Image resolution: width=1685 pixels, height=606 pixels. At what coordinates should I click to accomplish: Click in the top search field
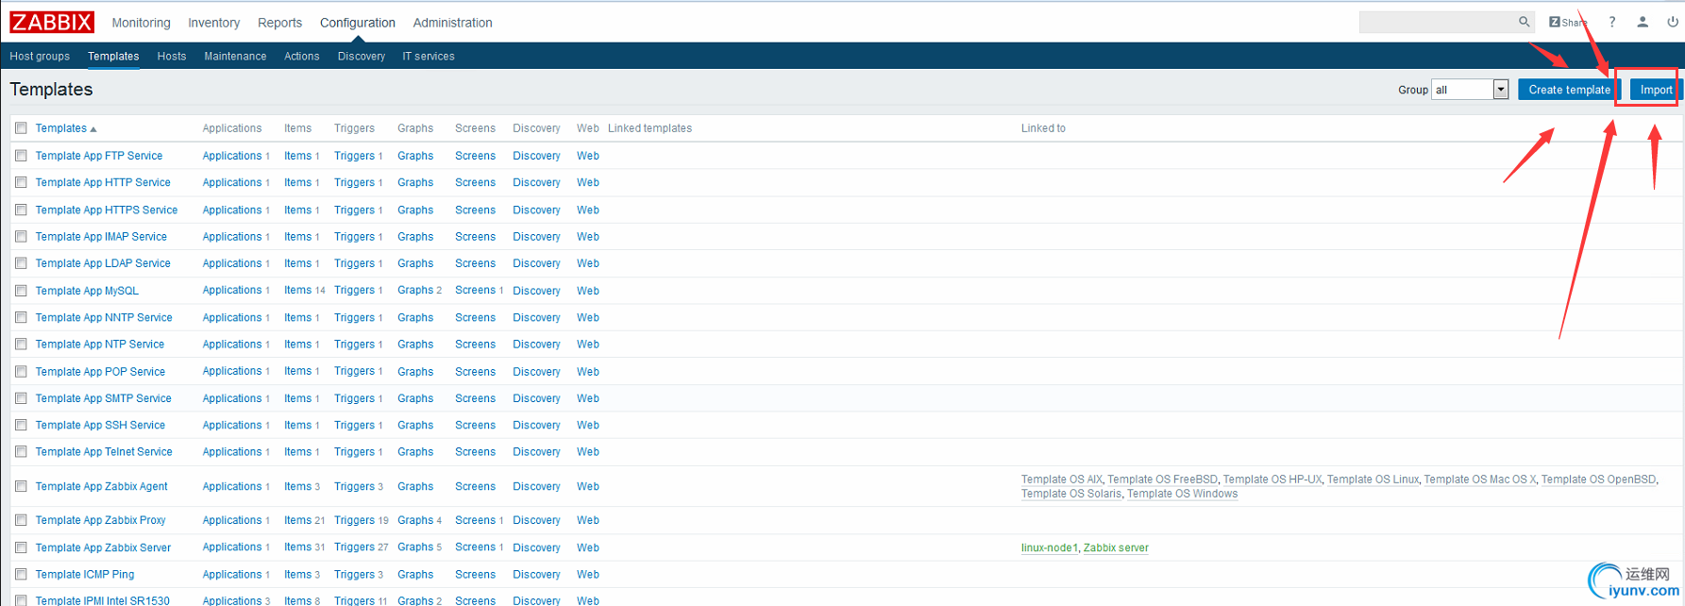click(1437, 22)
